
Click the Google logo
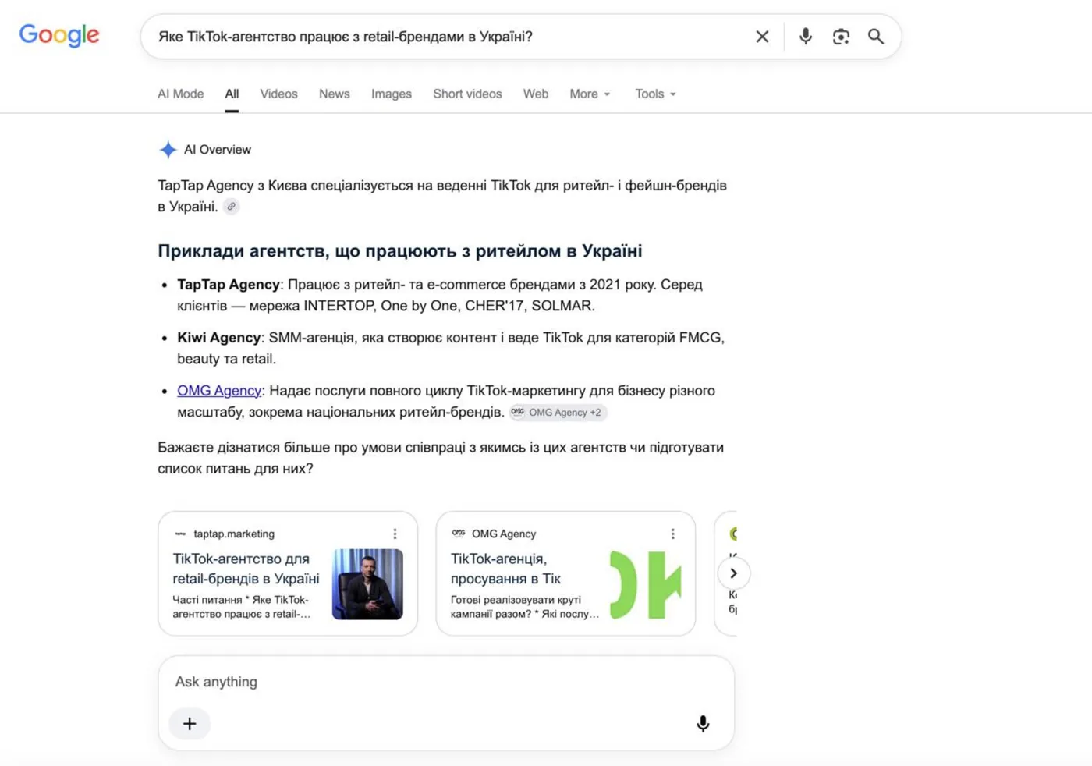tap(59, 35)
